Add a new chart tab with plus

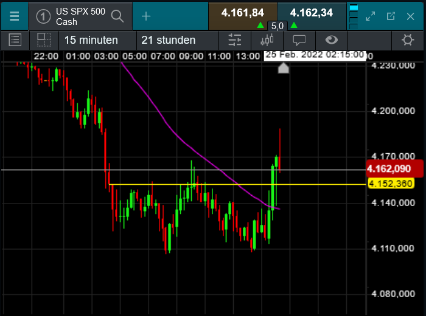click(x=146, y=16)
